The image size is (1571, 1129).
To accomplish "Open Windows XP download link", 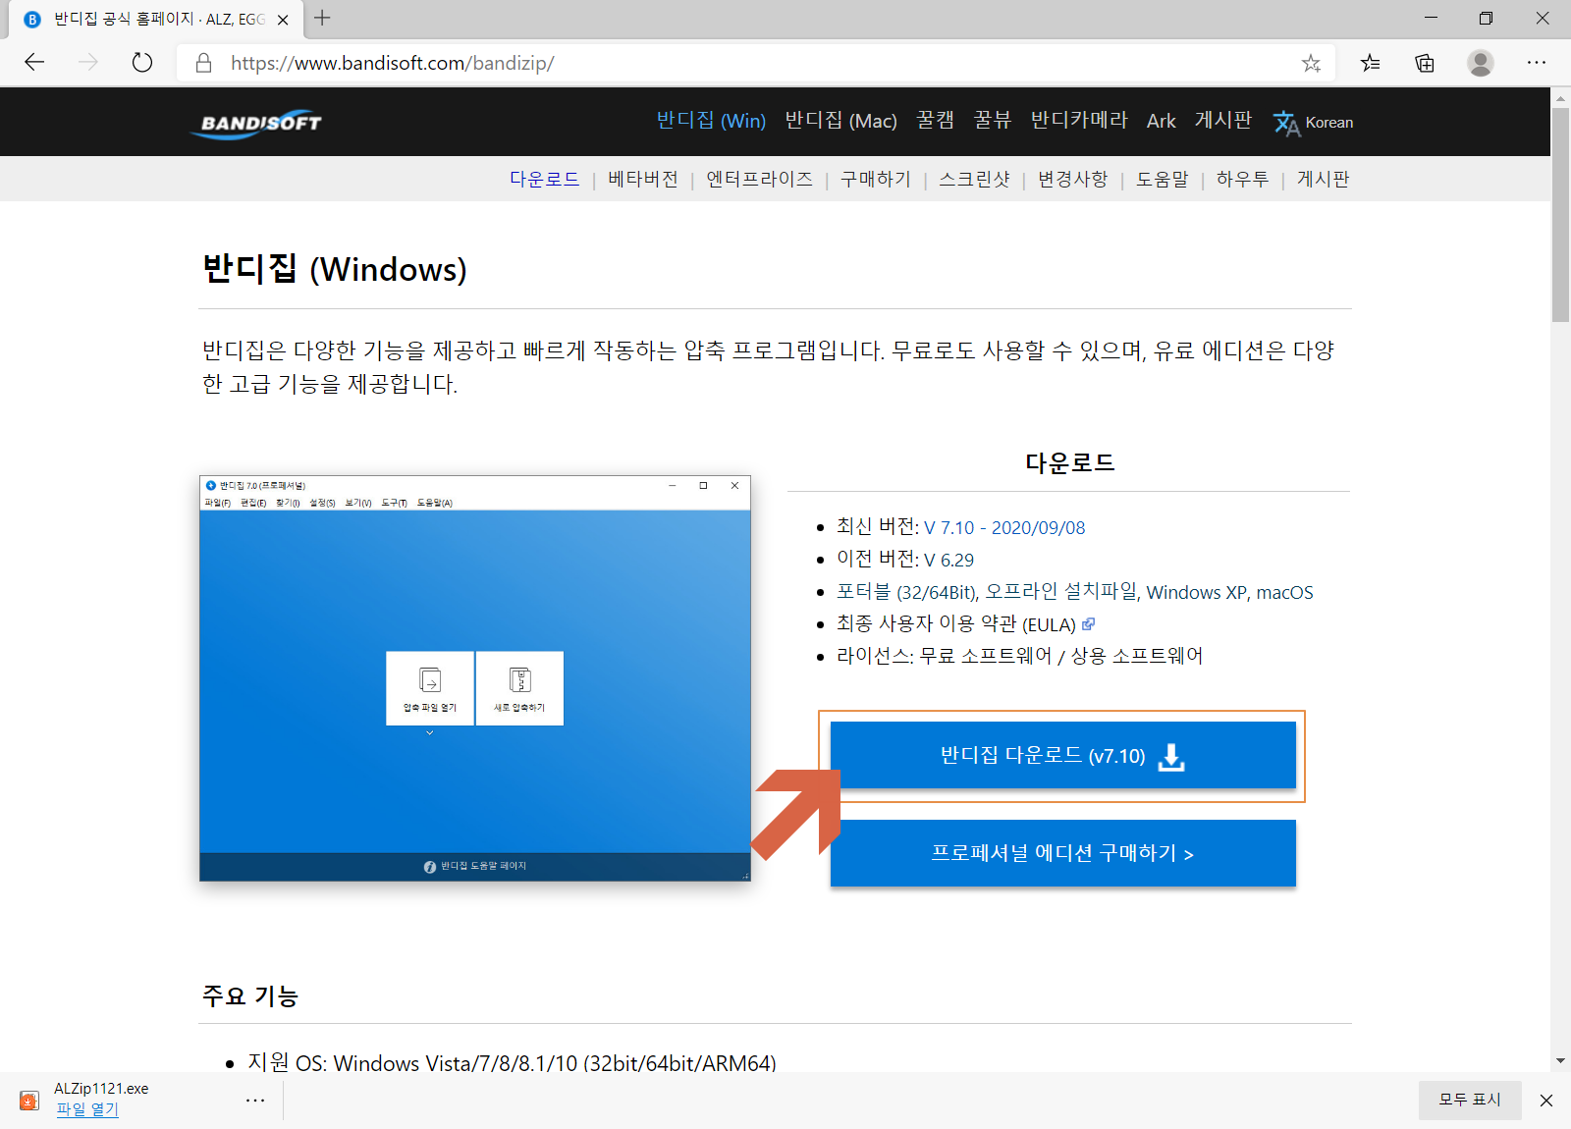I will point(1197,592).
